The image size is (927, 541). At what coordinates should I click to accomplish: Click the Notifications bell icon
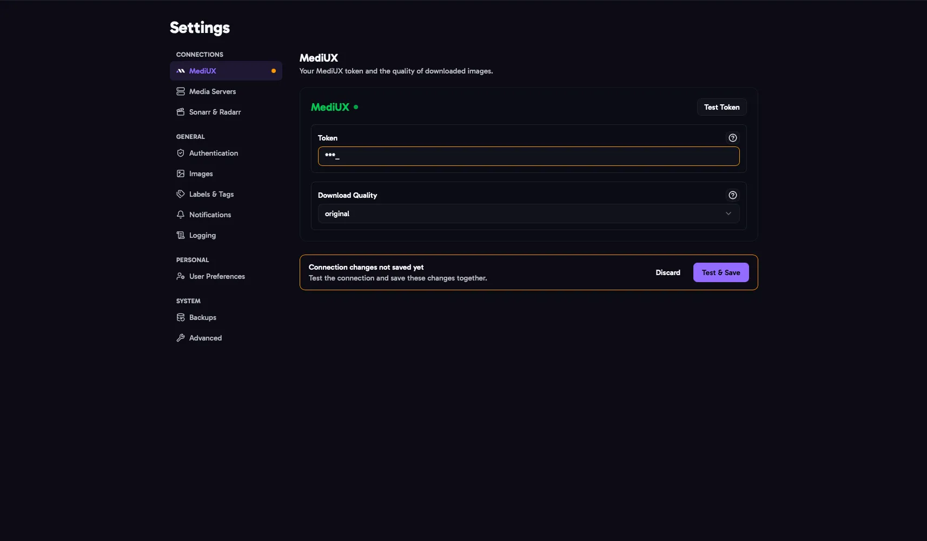181,215
